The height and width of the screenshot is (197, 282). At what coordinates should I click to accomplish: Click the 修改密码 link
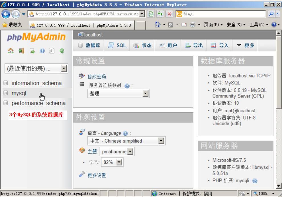pyautogui.click(x=97, y=76)
